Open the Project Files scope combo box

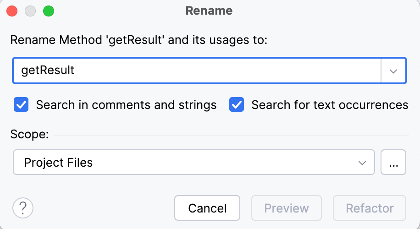click(183, 162)
